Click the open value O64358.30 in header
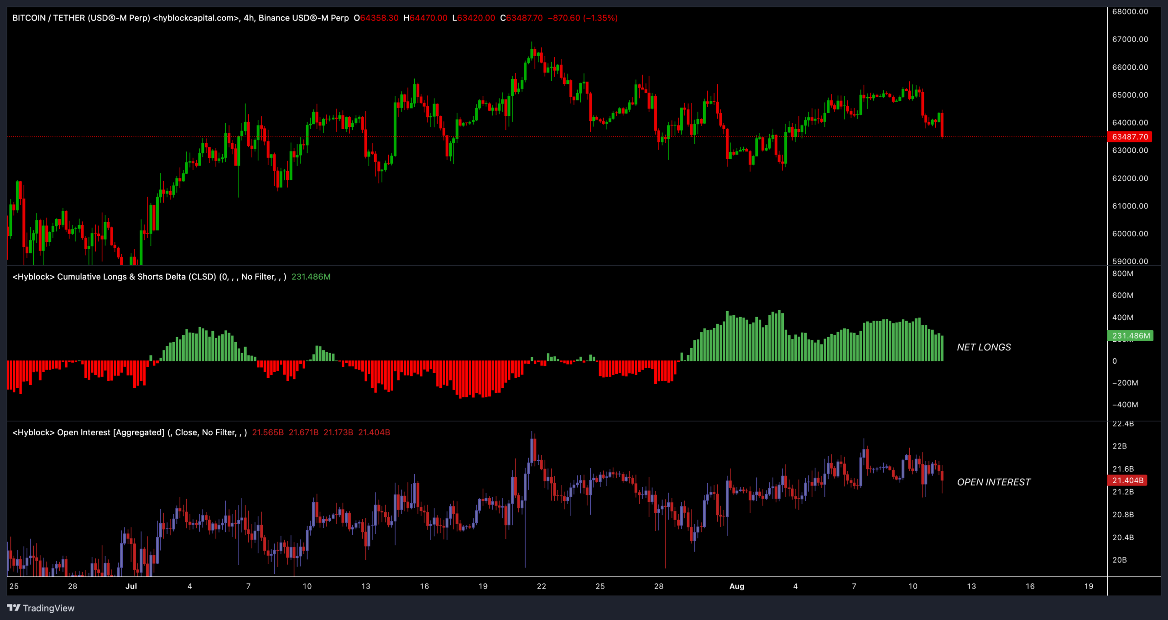This screenshot has width=1168, height=620. pos(375,18)
